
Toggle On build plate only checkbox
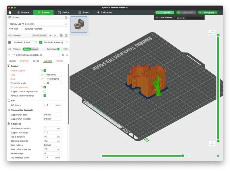45,87
